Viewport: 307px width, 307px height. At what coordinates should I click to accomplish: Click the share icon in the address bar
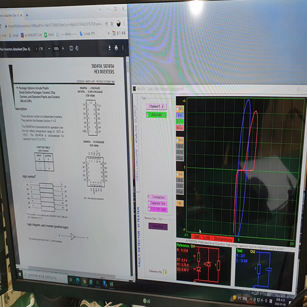[106, 24]
